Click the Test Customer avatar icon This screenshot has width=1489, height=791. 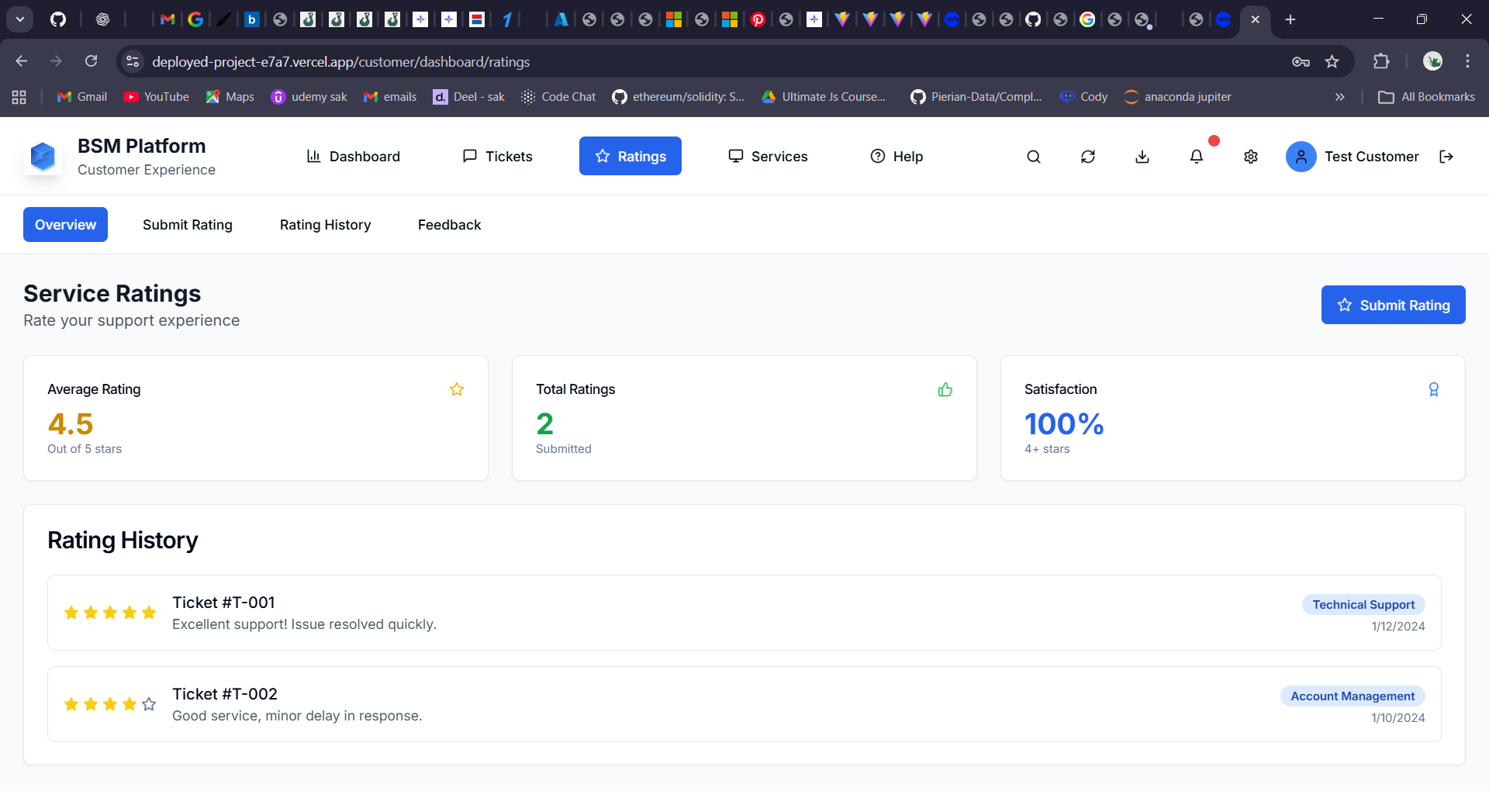(1301, 157)
